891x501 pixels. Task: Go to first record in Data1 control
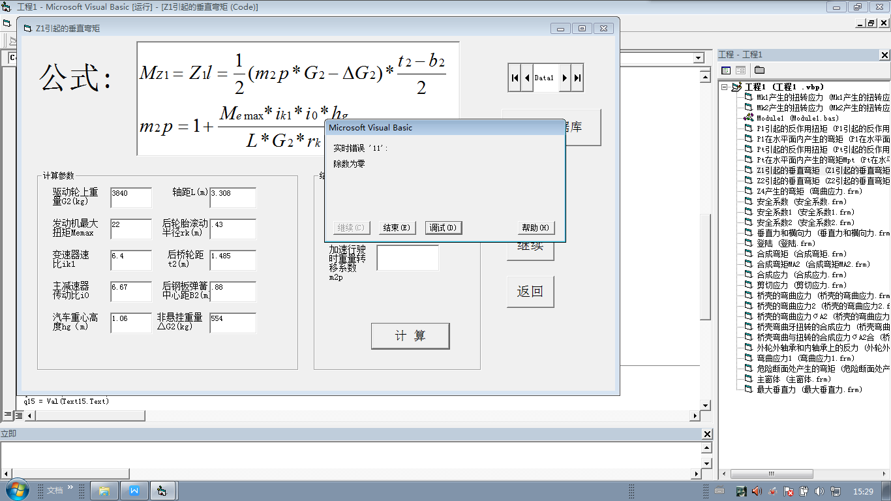(515, 78)
